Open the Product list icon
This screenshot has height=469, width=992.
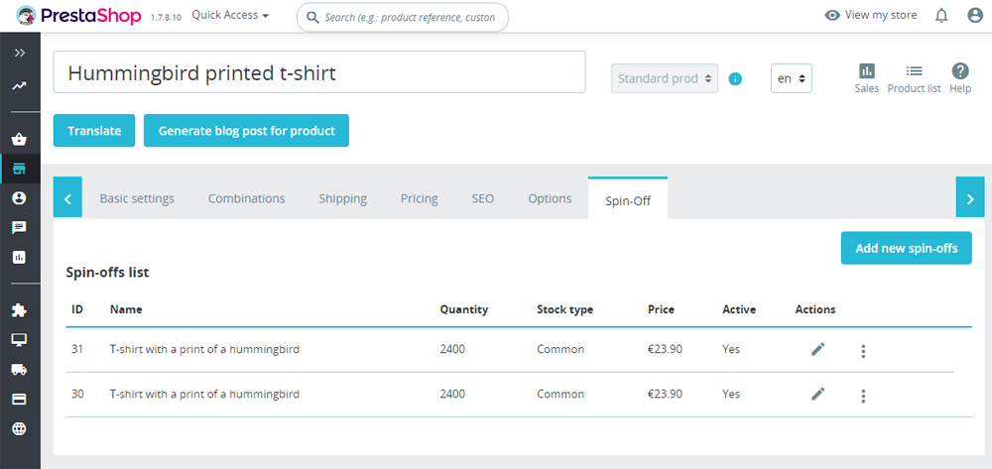pos(915,78)
